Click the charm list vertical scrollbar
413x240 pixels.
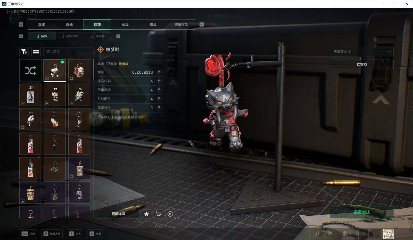tap(93, 70)
